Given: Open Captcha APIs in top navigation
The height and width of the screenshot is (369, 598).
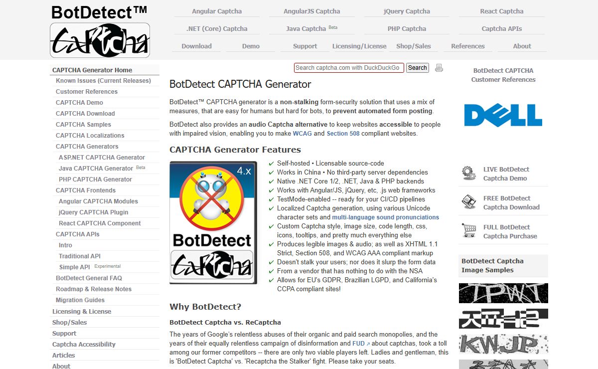Looking at the screenshot, I should pyautogui.click(x=502, y=28).
